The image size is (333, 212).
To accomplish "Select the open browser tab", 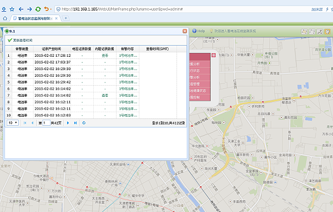I will (35, 18).
